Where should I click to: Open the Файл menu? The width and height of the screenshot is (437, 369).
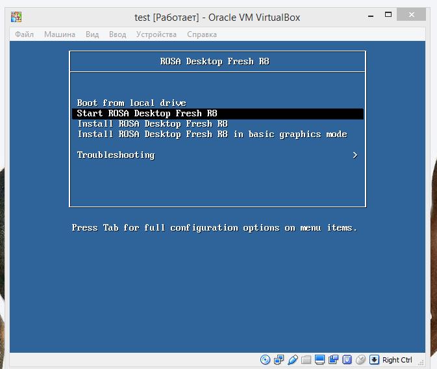click(24, 34)
